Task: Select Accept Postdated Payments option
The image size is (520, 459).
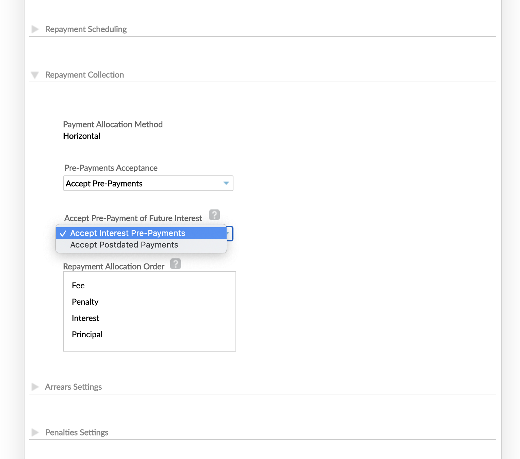Action: pos(124,245)
